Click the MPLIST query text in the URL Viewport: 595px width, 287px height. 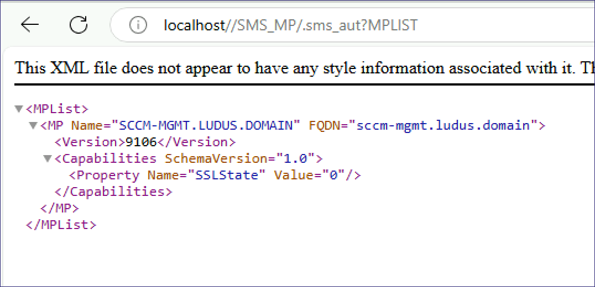pyautogui.click(x=394, y=25)
